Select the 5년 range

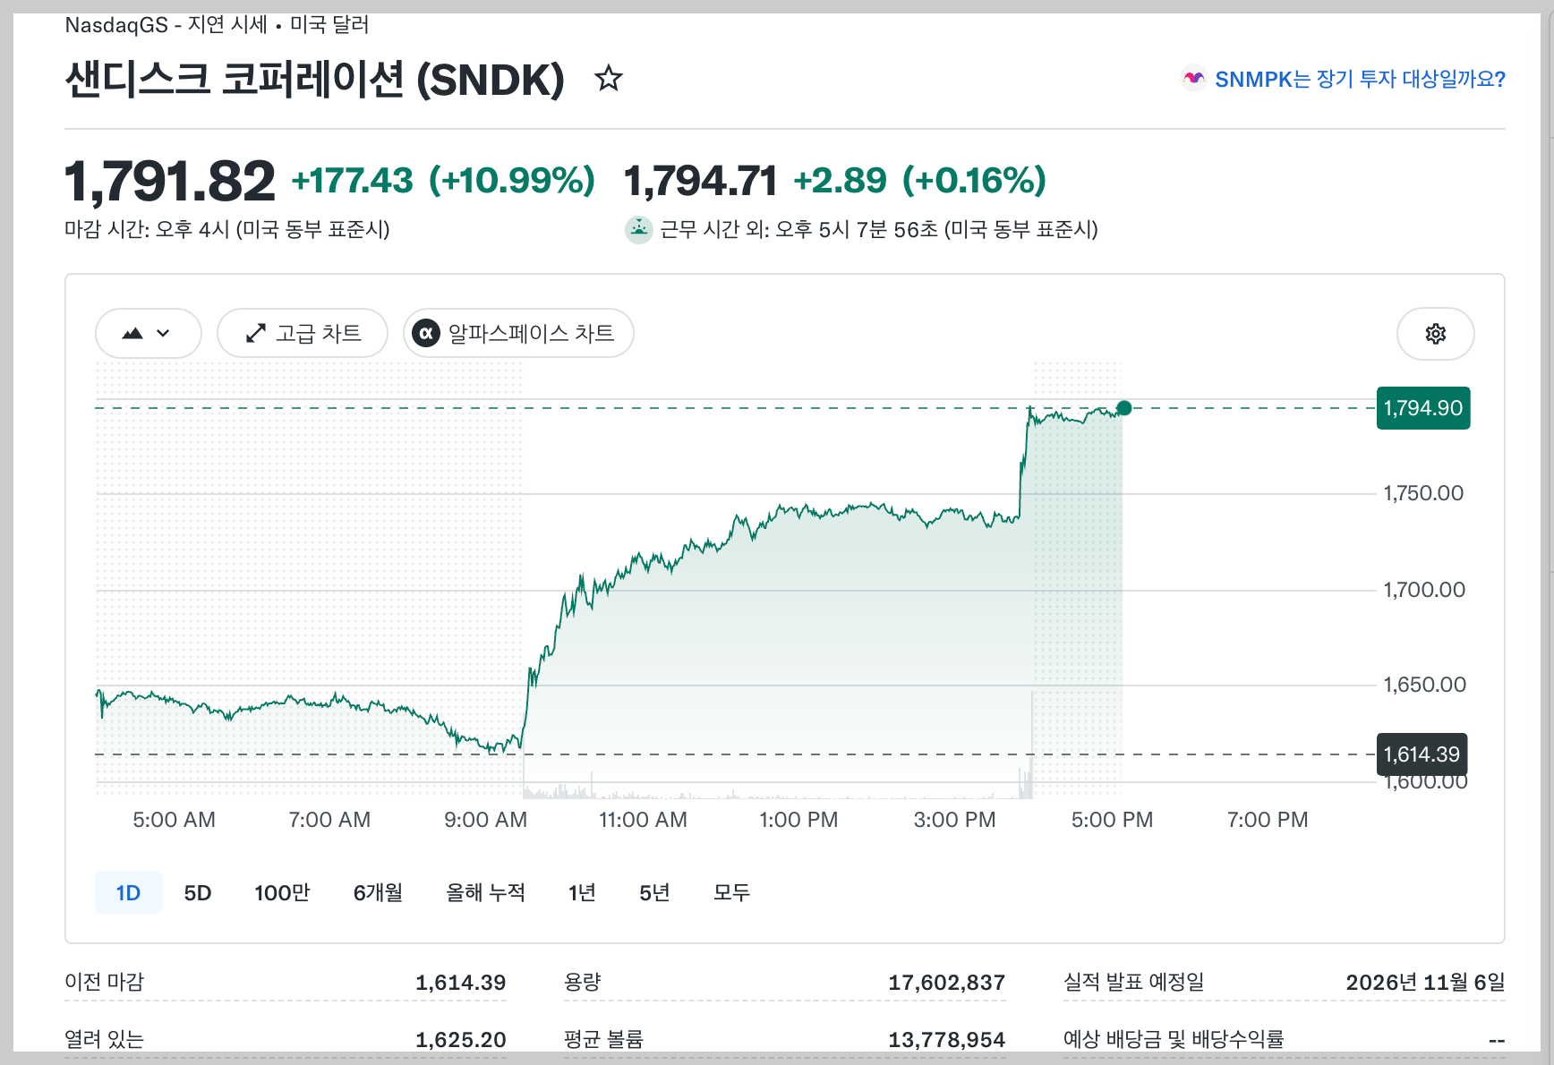654,892
